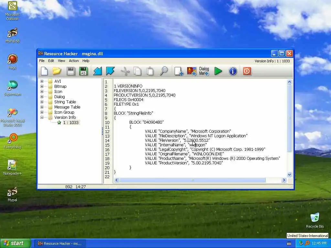Click the blue arrow pointing down icon
This screenshot has height=248, width=331.
pyautogui.click(x=111, y=71)
